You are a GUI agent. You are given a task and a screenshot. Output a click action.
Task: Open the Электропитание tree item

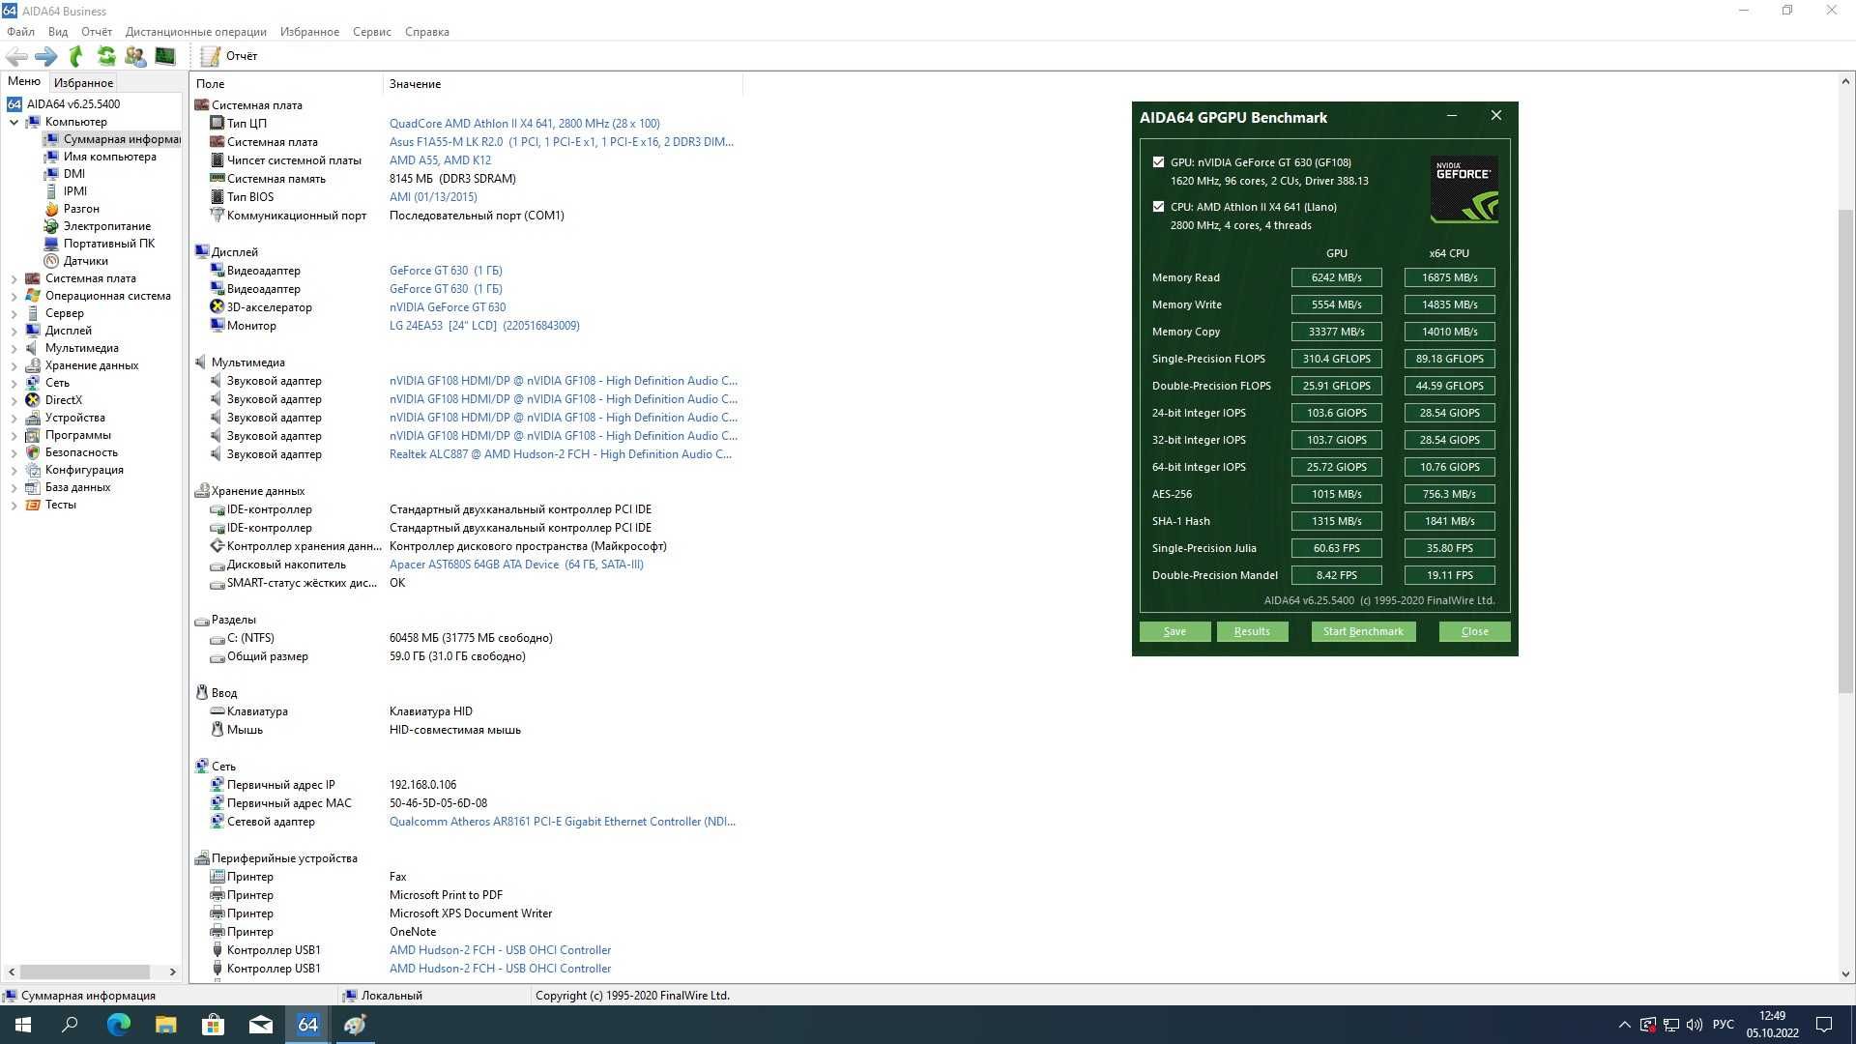pos(106,226)
